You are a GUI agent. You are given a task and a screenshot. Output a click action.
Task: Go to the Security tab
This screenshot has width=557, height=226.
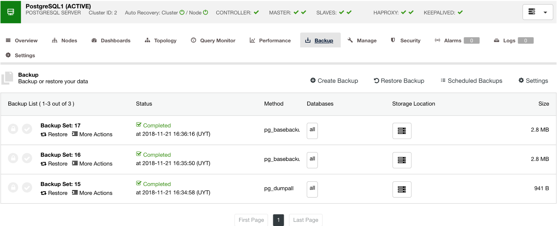tap(406, 41)
